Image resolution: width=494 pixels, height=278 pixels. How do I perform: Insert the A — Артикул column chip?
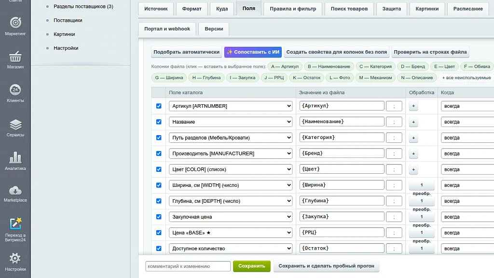click(285, 67)
